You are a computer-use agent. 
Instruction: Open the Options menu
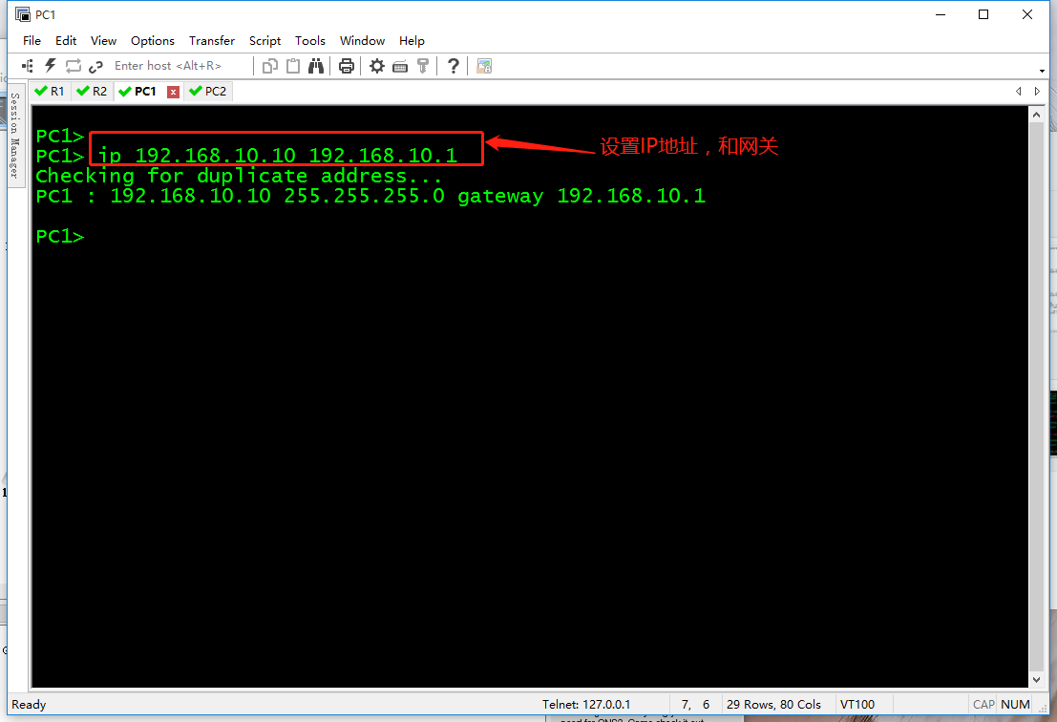click(x=153, y=41)
